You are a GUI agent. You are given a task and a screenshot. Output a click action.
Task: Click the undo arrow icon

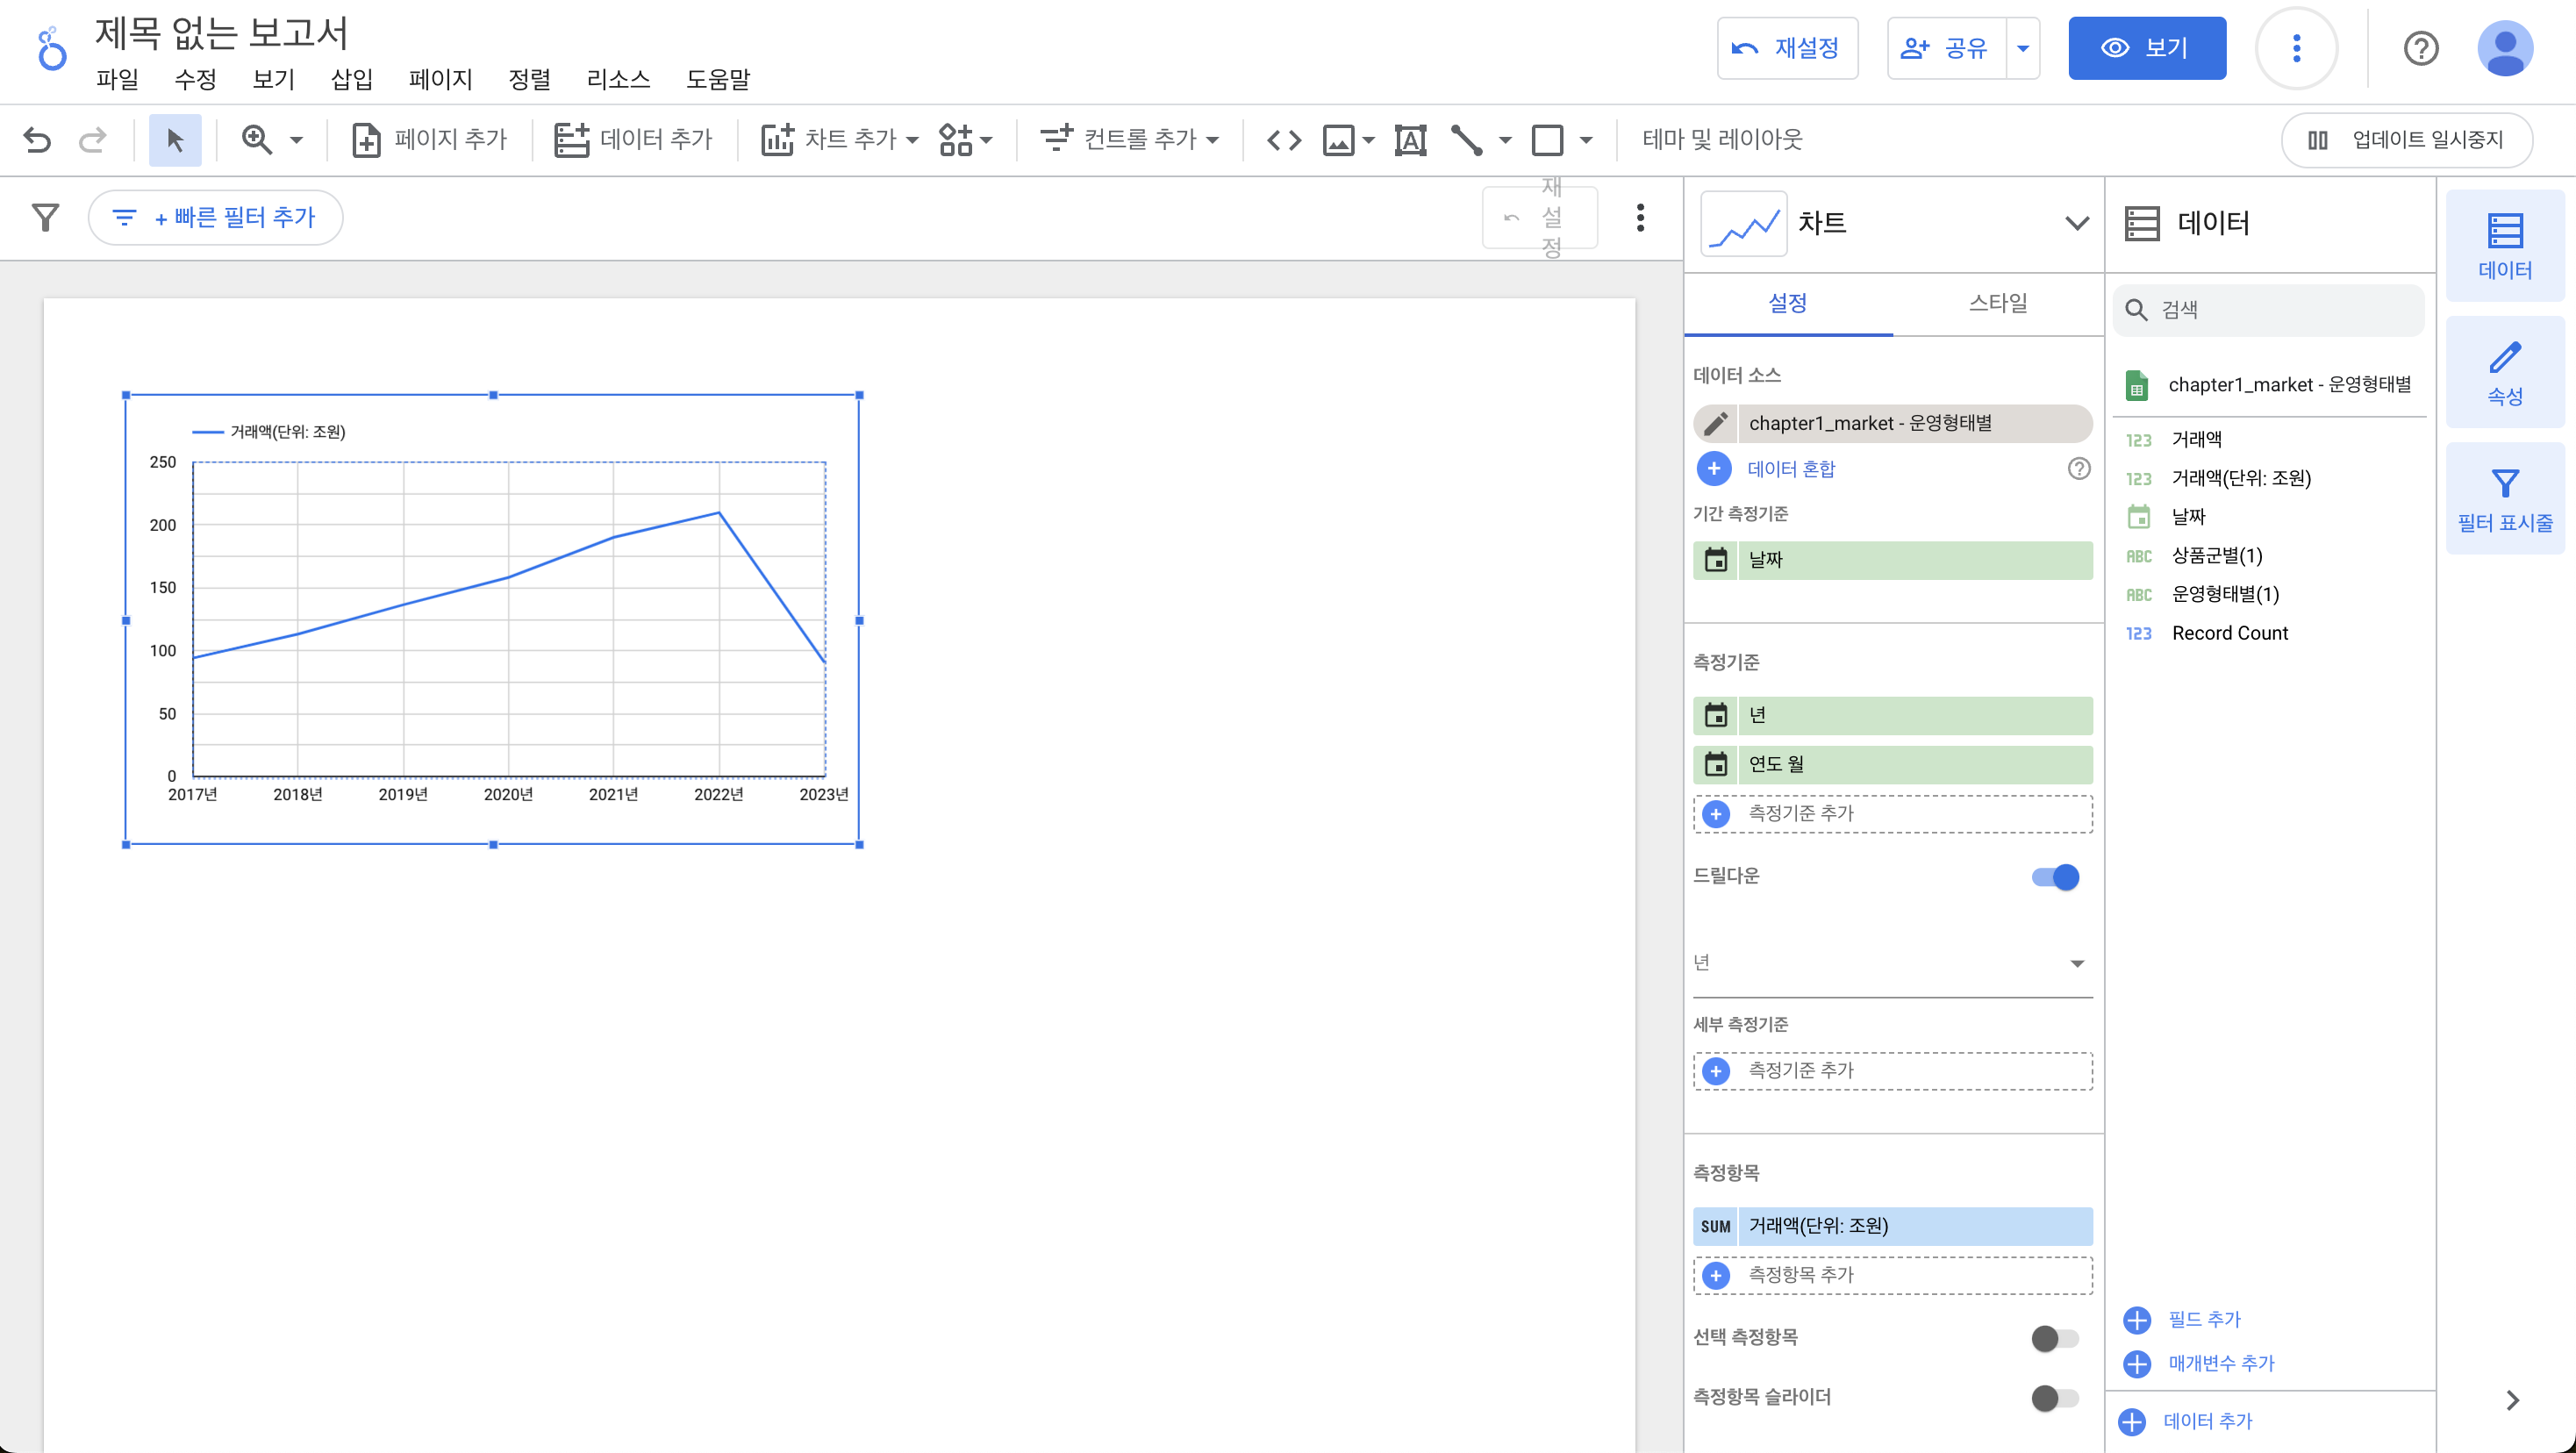click(37, 139)
